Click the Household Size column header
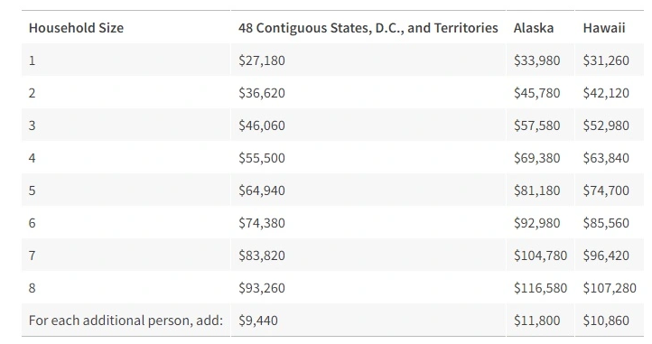The image size is (652, 344). pos(76,28)
